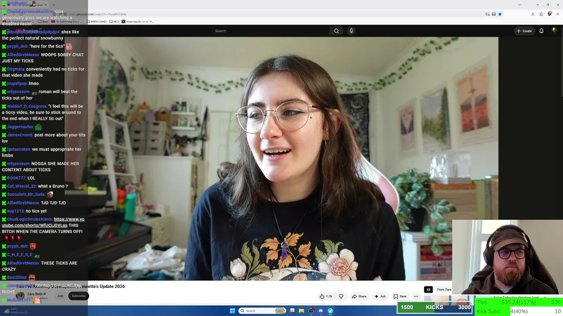Open the Task View icon on taskbar
Screen dimensions: 563x316
tap(292, 311)
